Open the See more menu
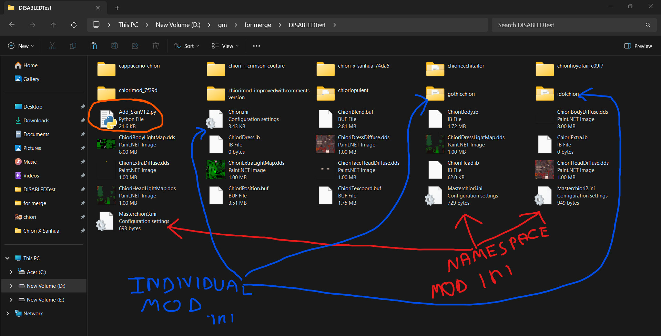 [x=256, y=45]
